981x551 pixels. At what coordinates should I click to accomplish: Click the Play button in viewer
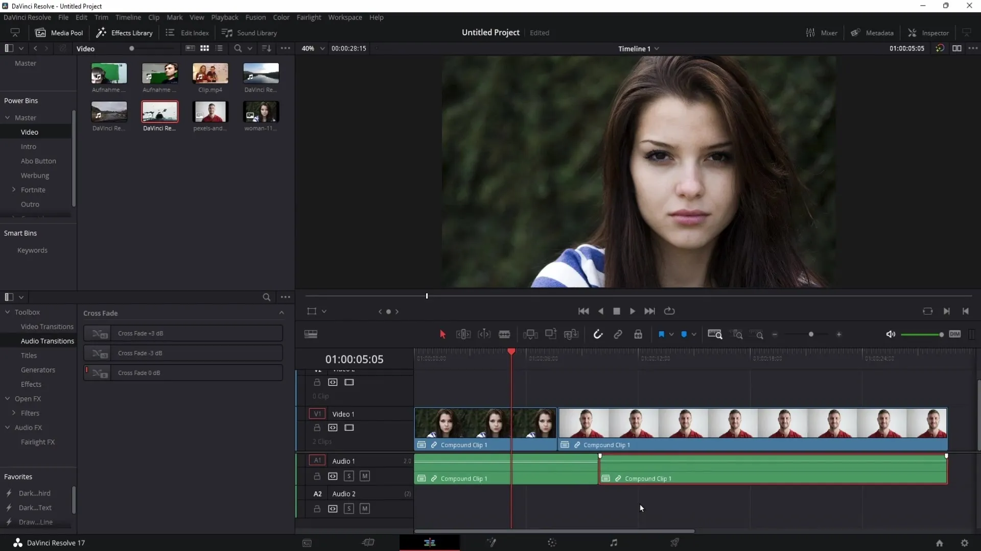click(632, 311)
